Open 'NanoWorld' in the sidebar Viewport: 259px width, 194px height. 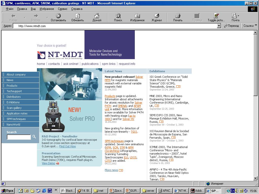[x=20, y=125]
